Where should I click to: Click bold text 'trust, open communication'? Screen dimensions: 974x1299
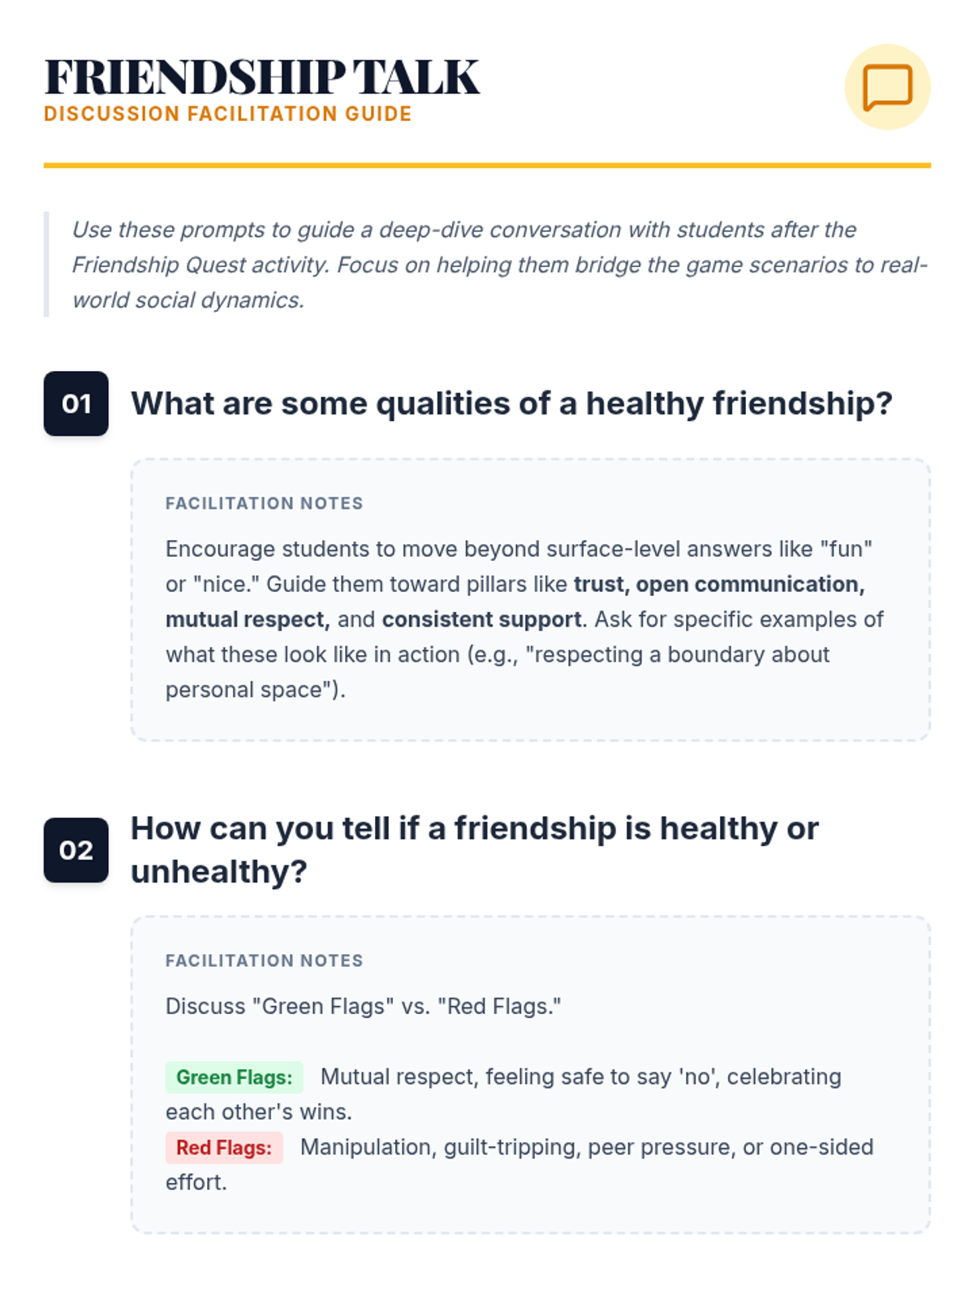pyautogui.click(x=719, y=585)
